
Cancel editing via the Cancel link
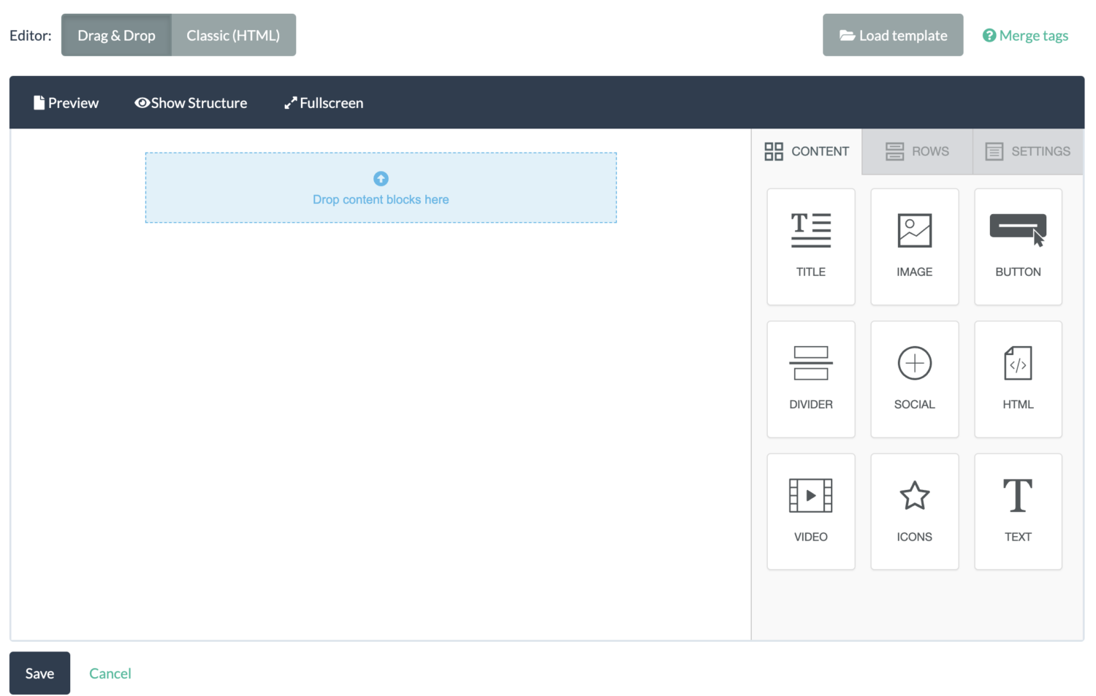coord(110,673)
